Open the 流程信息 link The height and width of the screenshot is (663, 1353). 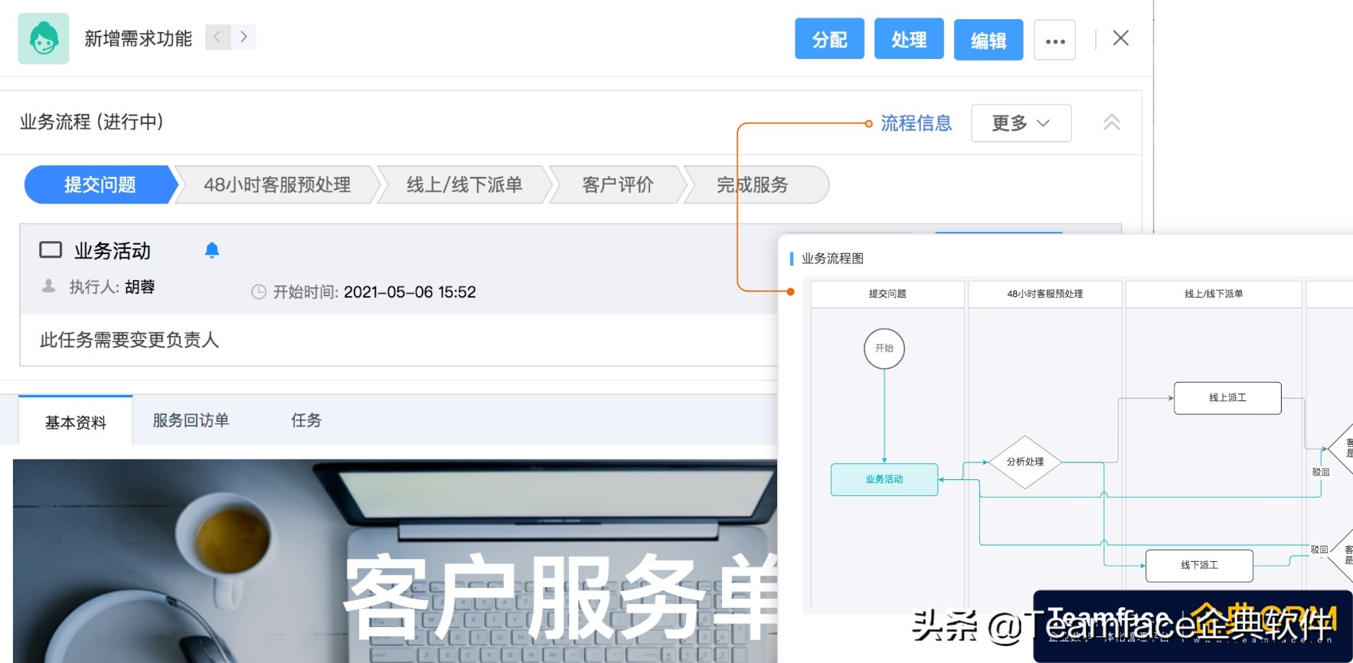(x=916, y=123)
